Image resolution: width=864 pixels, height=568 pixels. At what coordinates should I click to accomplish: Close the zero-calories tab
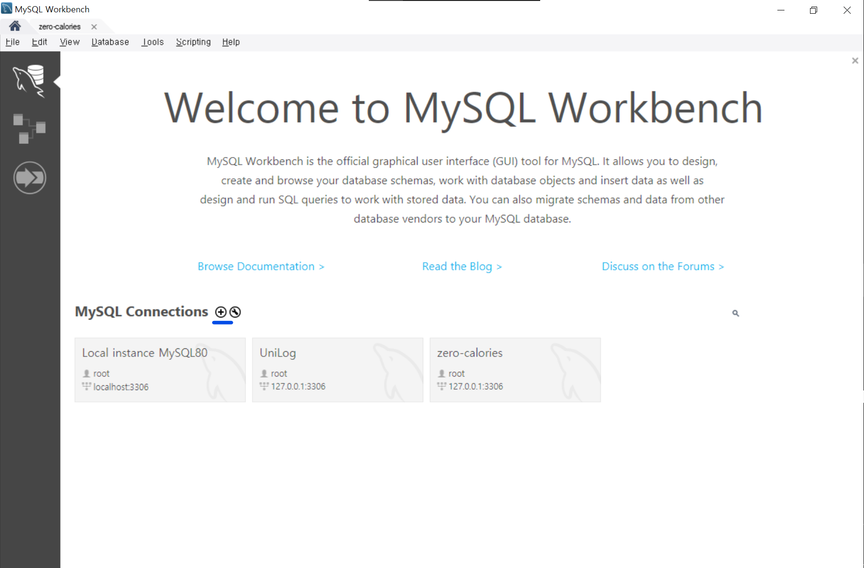94,27
